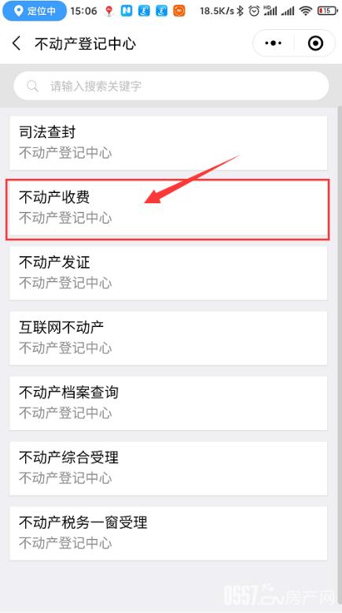Open the 互联网不动产 item
Screen dimensions: 342x613
coord(168,338)
